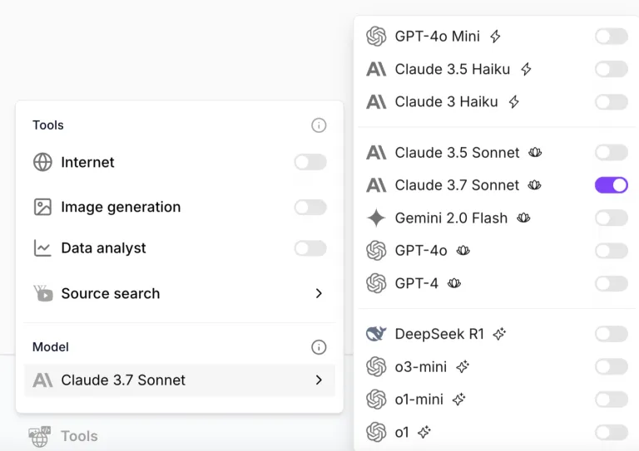Expand Source search with its chevron
This screenshot has width=639, height=451.
(319, 293)
